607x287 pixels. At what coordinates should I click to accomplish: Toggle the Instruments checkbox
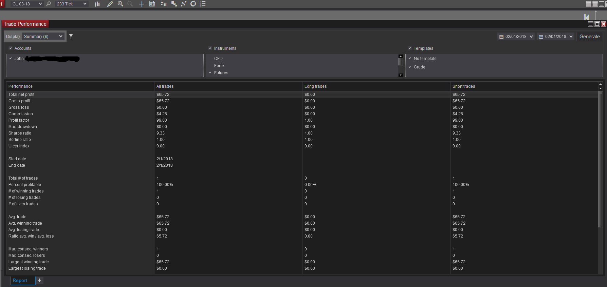[x=210, y=48]
